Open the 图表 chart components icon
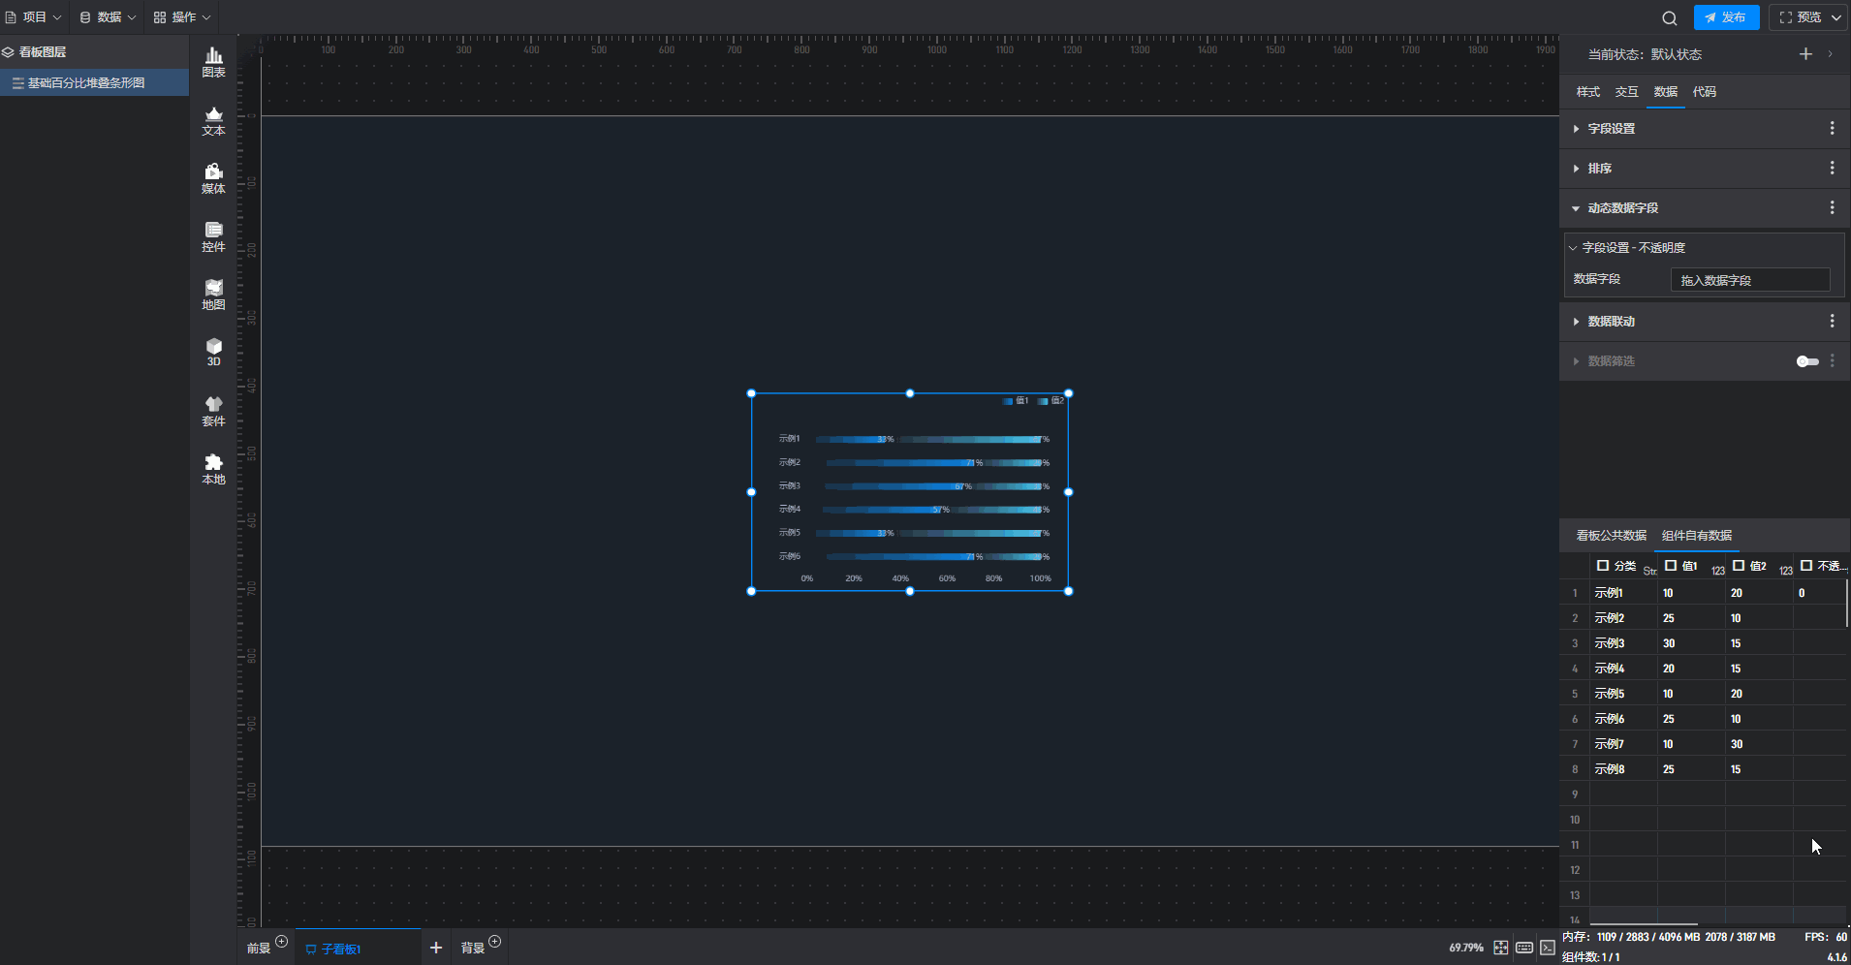Image resolution: width=1851 pixels, height=965 pixels. (x=213, y=62)
